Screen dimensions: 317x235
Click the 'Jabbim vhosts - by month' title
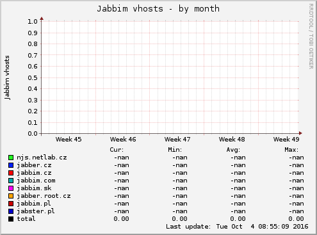[x=158, y=9]
